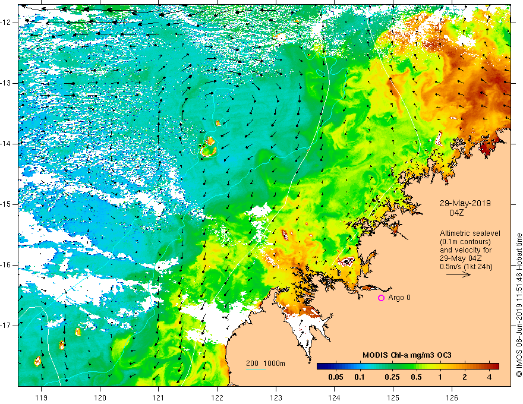The image size is (523, 404).
Task: Click the velocity scale reference arrow
Action: (x=458, y=274)
